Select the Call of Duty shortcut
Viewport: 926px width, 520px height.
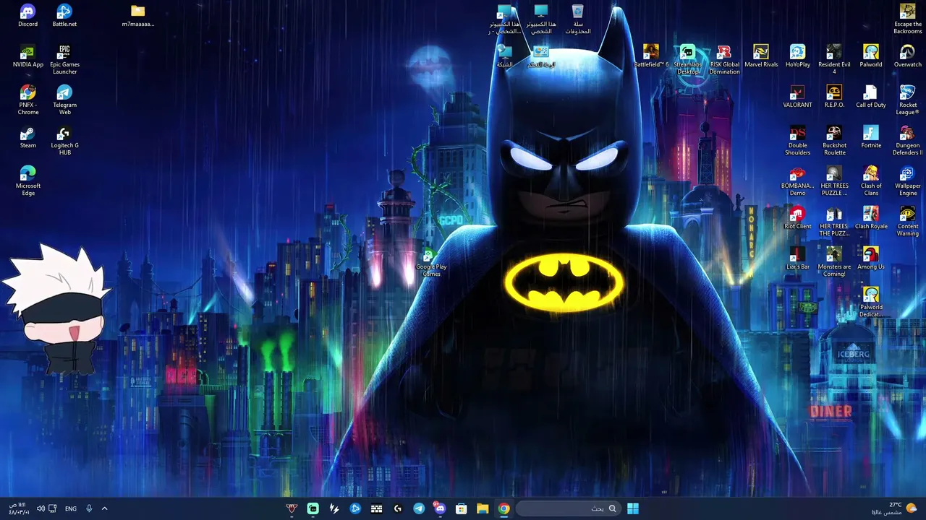[871, 97]
